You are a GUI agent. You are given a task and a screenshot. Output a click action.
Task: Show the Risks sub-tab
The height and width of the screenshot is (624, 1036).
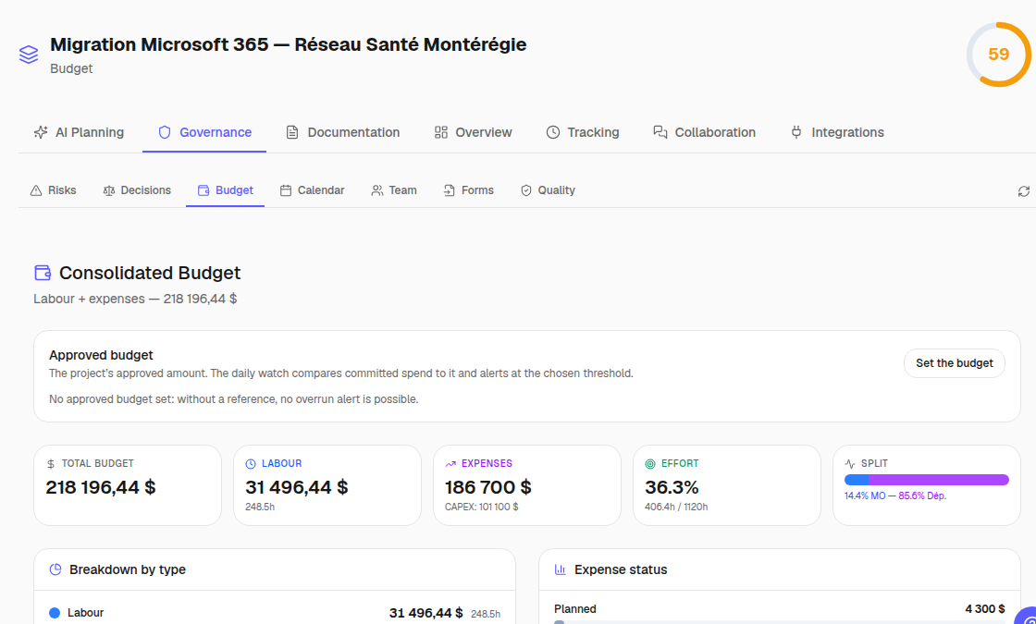(x=53, y=190)
